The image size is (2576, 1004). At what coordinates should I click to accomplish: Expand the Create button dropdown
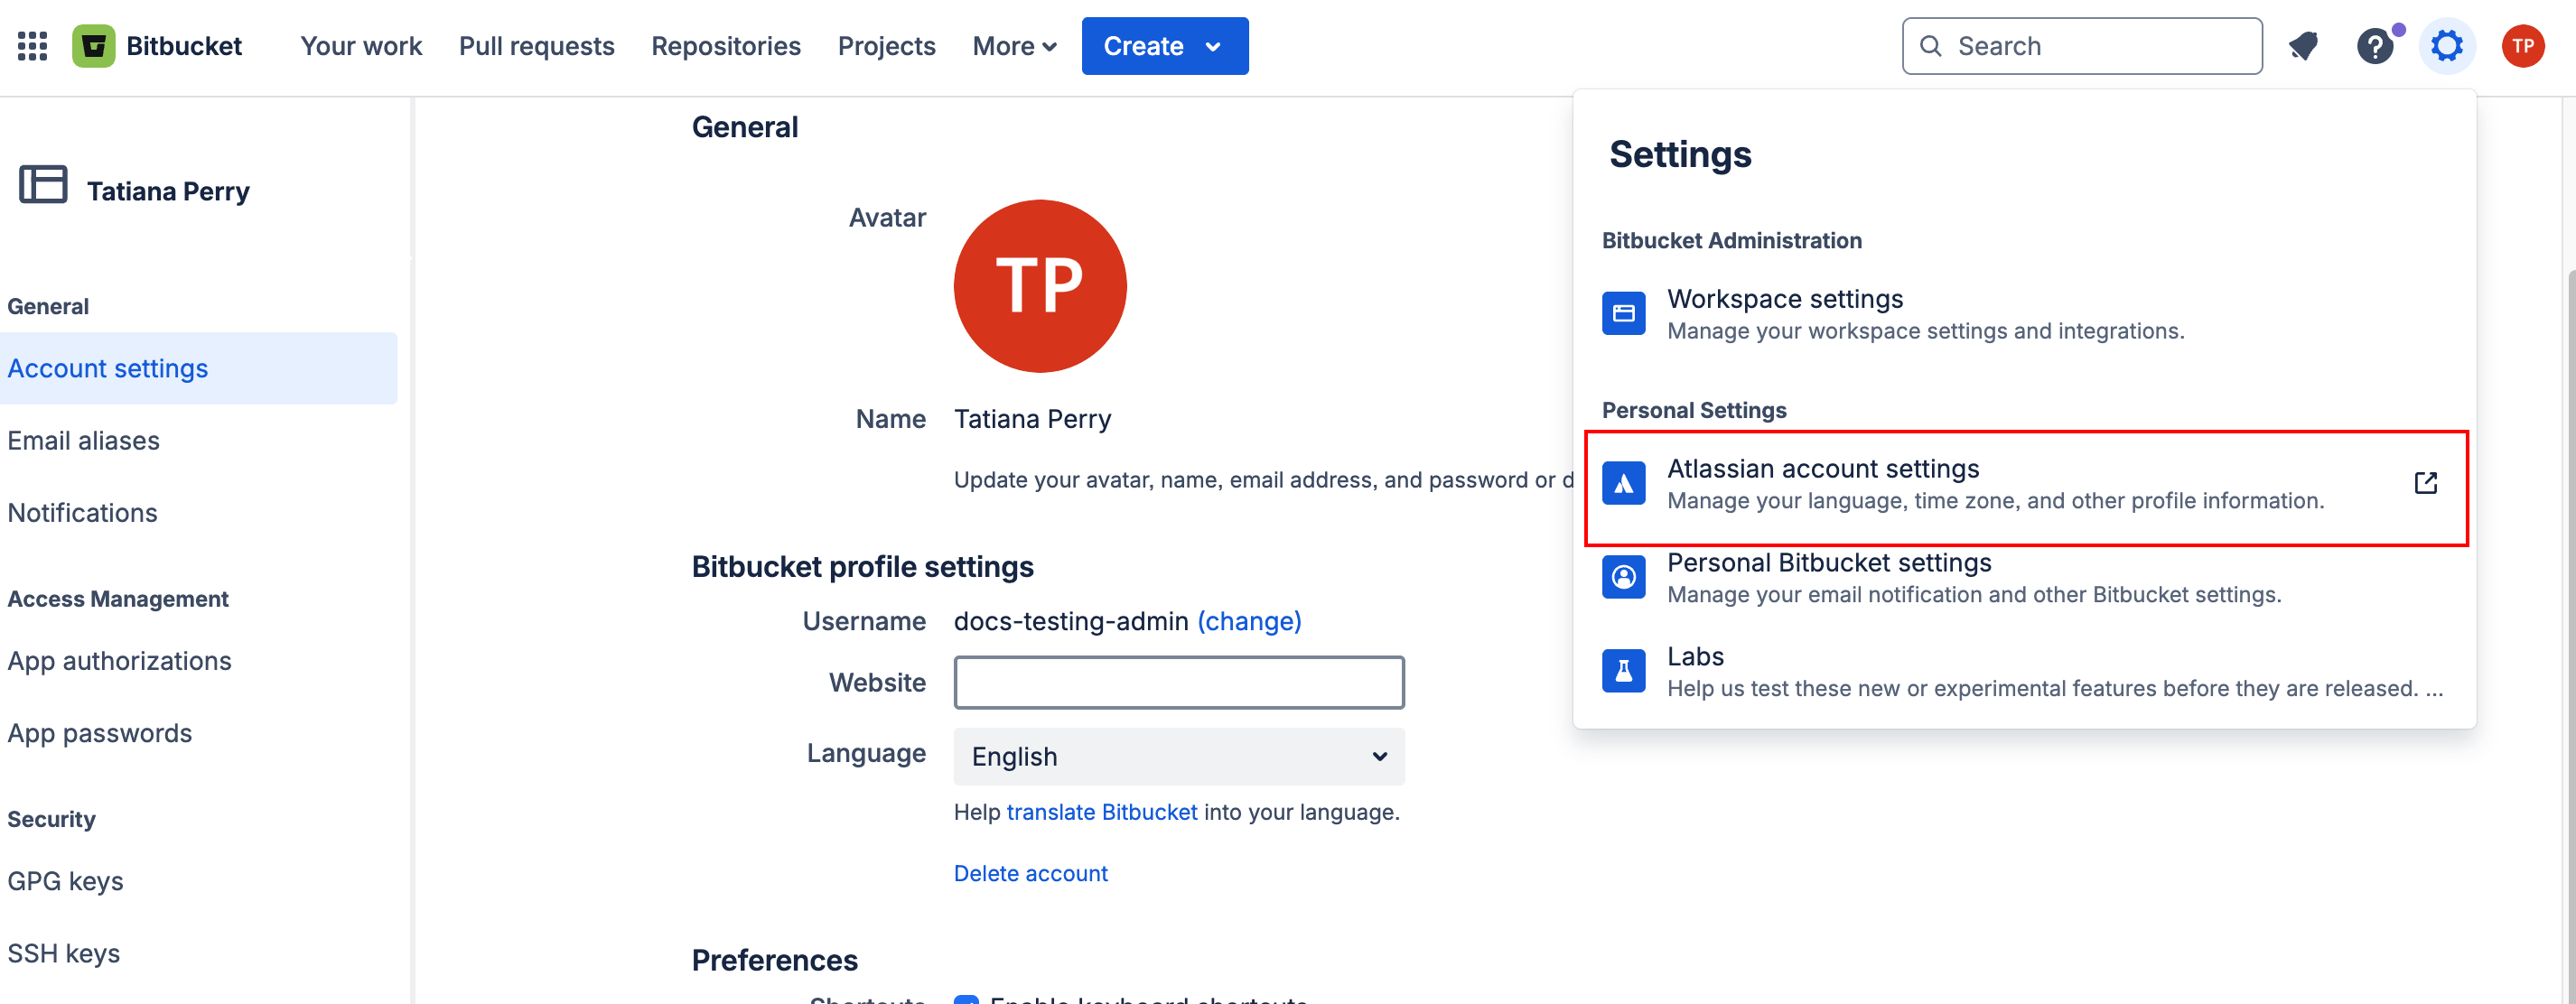(1213, 46)
